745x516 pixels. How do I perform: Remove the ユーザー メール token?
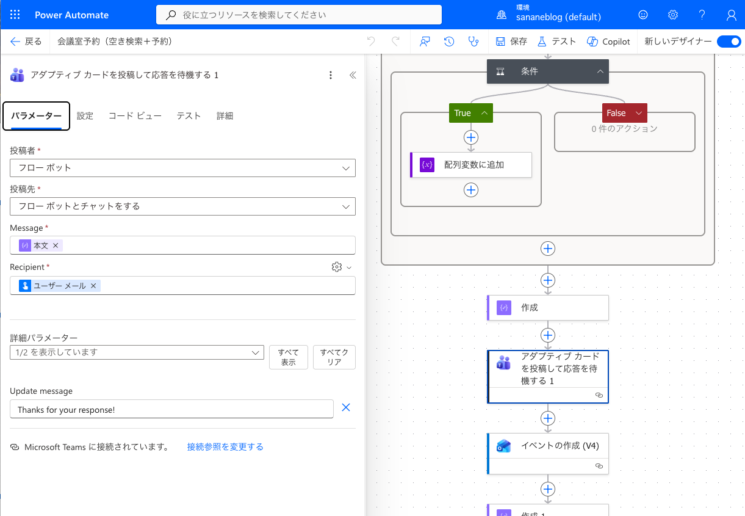tap(93, 286)
